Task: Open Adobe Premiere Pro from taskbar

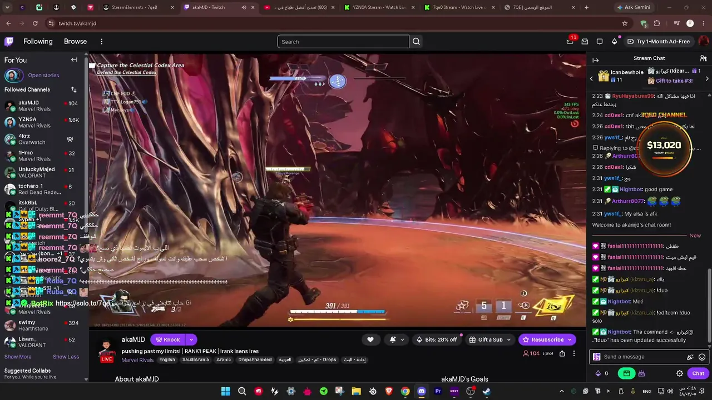Action: click(438, 391)
